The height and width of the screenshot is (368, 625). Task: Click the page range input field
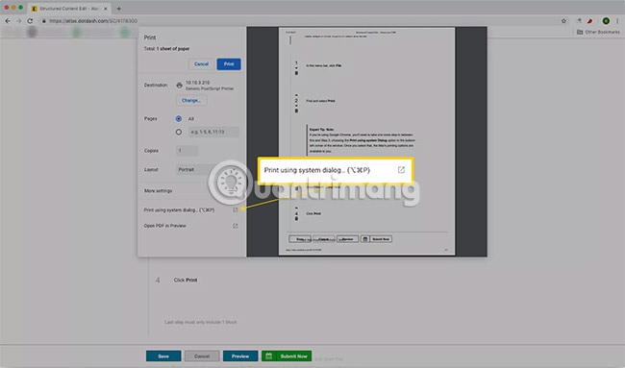click(x=213, y=132)
